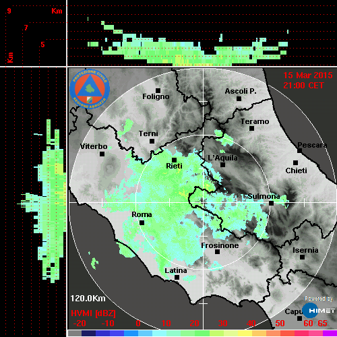Click the Viterbo square city marker
Image resolution: width=337 pixels, height=337 pixels.
pos(102,154)
